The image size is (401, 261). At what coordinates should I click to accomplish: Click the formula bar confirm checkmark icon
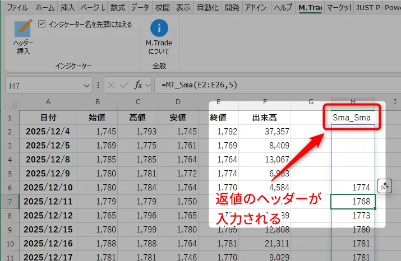coord(125,85)
